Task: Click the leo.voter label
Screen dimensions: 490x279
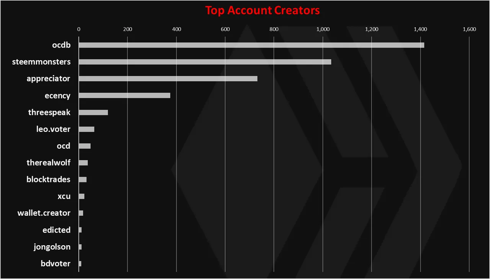Action: click(53, 129)
